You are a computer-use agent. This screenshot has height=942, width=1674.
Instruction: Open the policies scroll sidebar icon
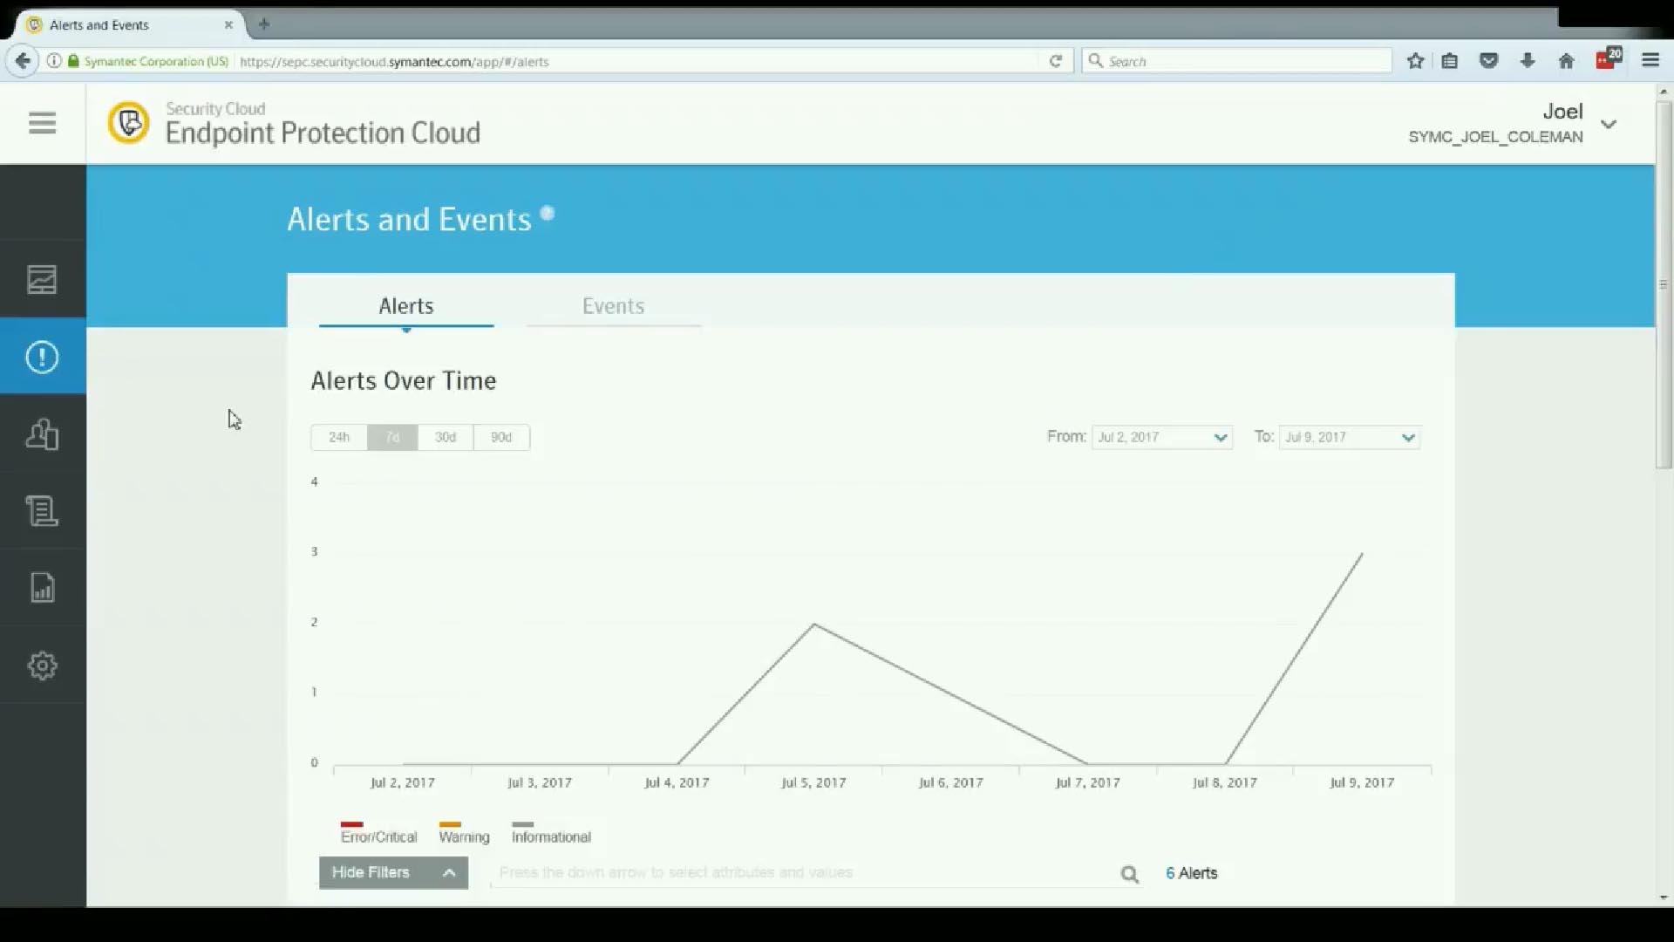tap(42, 510)
